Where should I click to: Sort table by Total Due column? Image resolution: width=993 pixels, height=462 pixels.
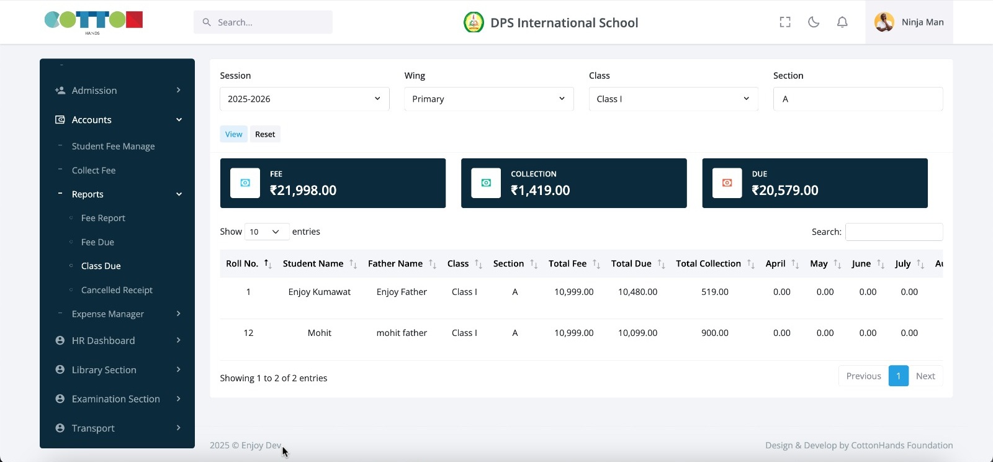pos(637,263)
